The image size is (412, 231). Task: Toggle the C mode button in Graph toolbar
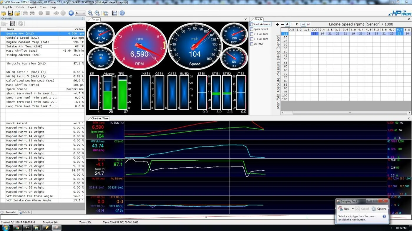click(x=297, y=24)
